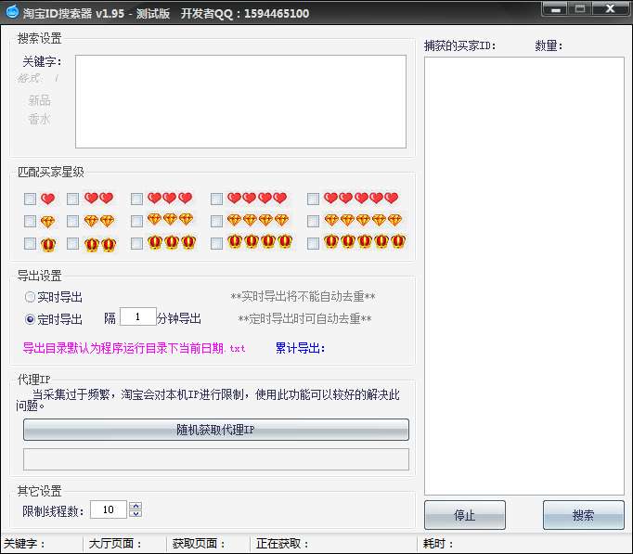
Task: Click the single crown icon
Action: (x=47, y=244)
